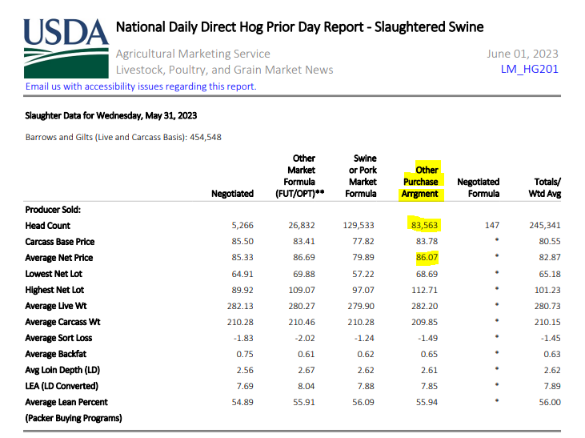Click the Average Lean Percent row label
Viewport: 585px width, 438px height.
66,402
